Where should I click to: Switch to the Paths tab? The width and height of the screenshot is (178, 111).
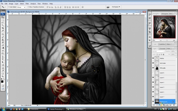[169, 49]
